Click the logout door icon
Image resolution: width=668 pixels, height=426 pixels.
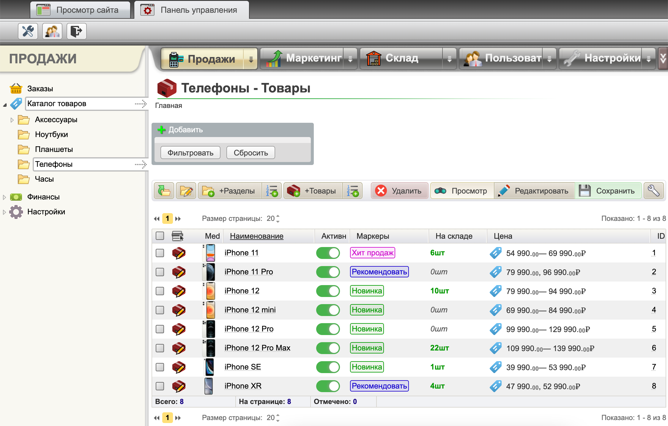(77, 31)
